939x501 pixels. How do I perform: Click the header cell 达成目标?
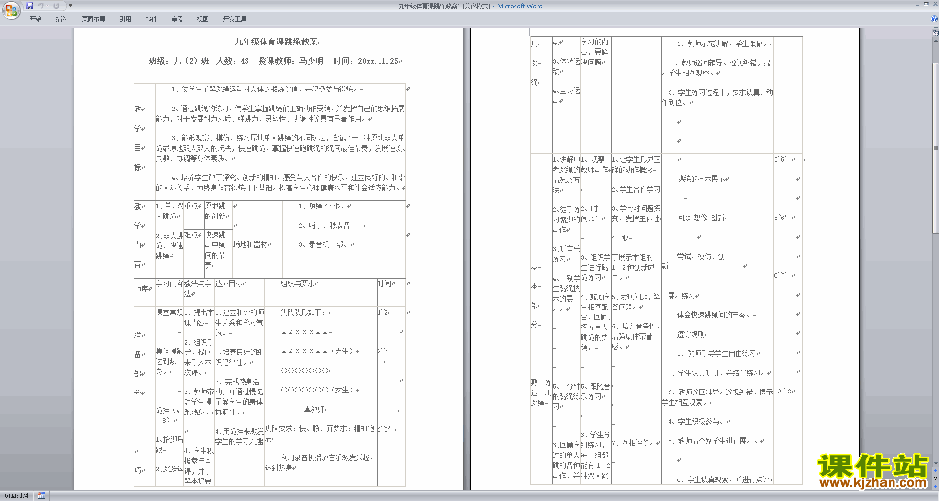(x=229, y=283)
